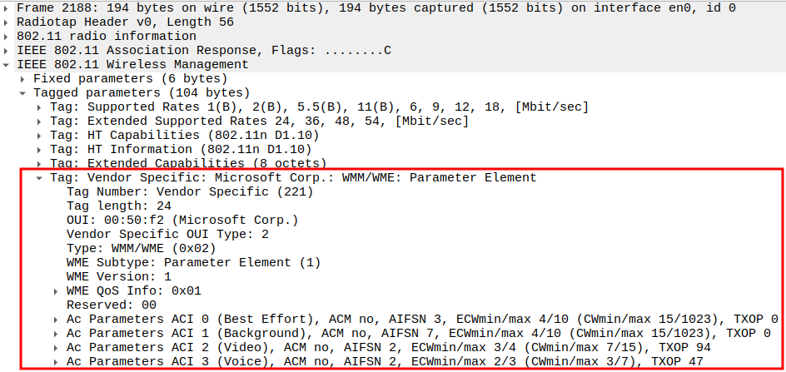
Task: Collapse Tagged parameters (104 bytes)
Action: [x=24, y=92]
